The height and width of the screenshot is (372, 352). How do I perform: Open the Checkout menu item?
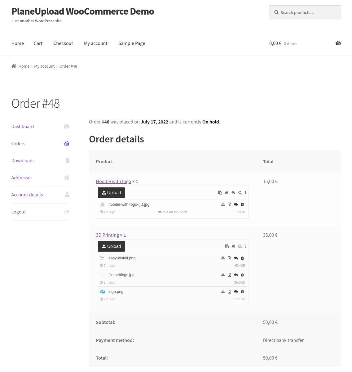tap(63, 43)
